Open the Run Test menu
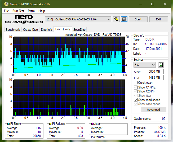Image resolution: width=173 pixels, height=142 pixels. [x=18, y=11]
